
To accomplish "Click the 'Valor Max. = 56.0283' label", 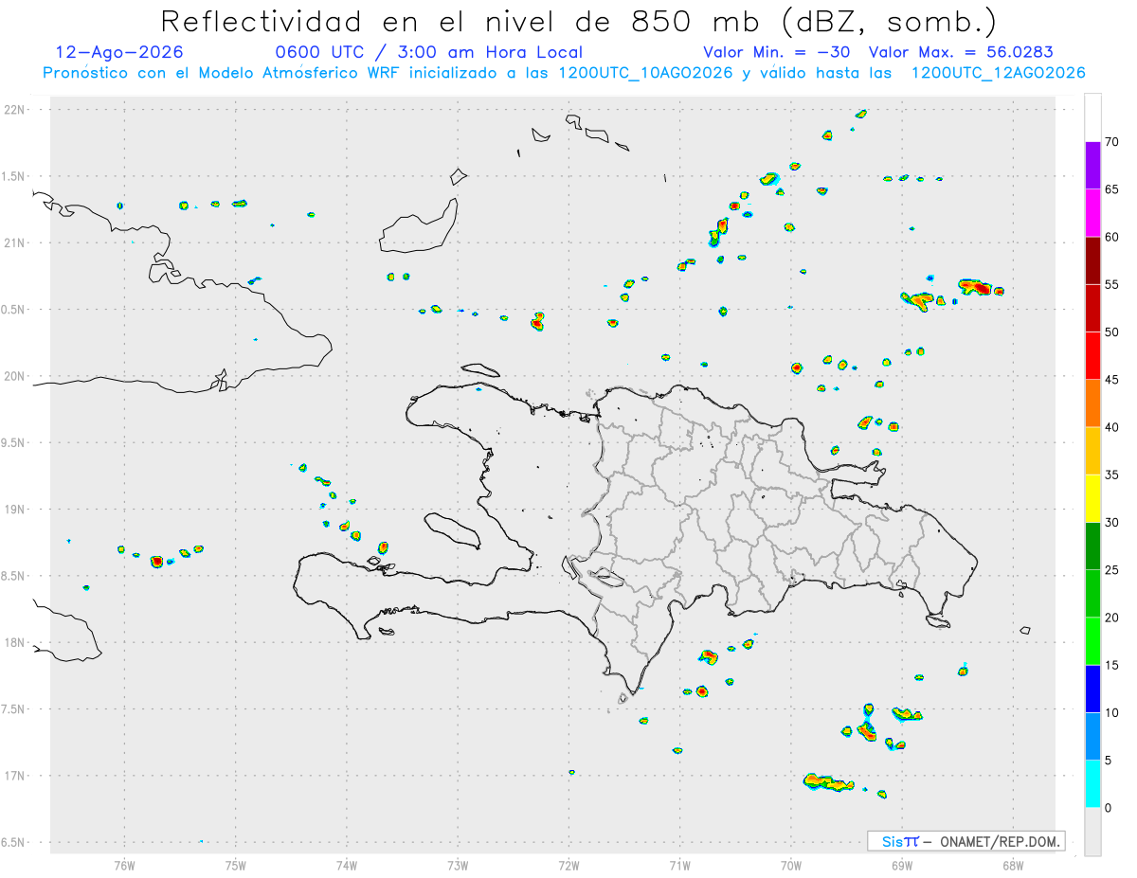I will point(961,52).
